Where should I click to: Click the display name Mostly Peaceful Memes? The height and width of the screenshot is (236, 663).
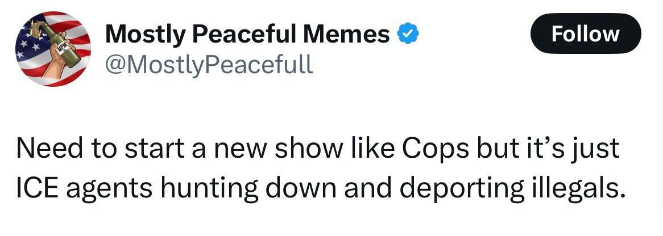click(247, 35)
